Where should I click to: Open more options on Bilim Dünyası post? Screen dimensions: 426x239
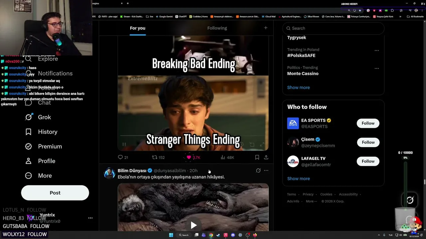pyautogui.click(x=266, y=171)
